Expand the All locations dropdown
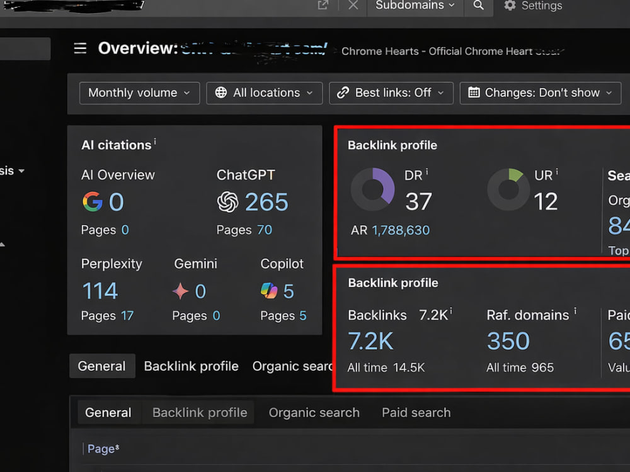 click(x=265, y=93)
